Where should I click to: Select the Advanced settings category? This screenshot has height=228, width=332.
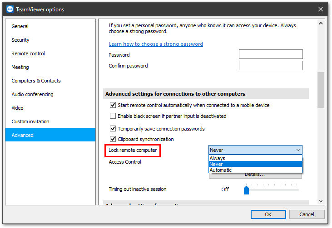pyautogui.click(x=50, y=135)
